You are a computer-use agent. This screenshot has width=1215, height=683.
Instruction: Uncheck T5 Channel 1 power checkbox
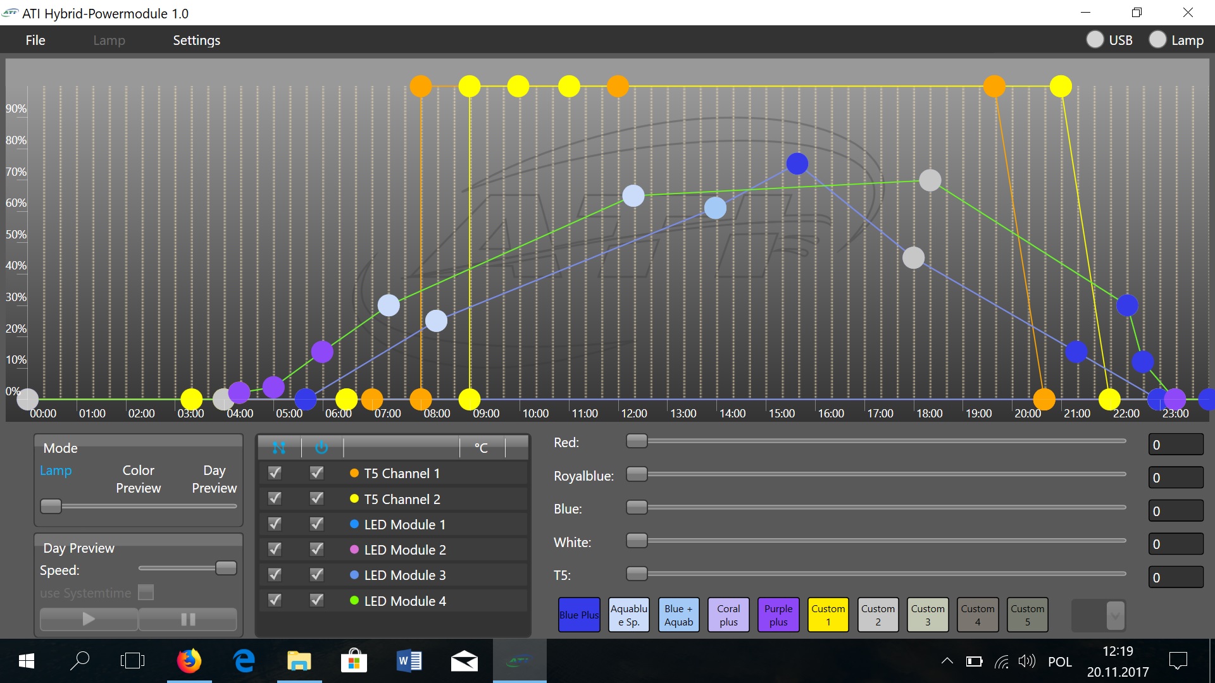point(316,473)
